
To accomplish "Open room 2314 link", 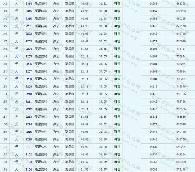I will pyautogui.click(x=29, y=4).
